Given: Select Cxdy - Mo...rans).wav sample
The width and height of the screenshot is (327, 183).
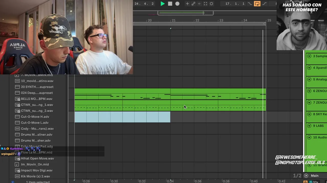Looking at the screenshot, I should click(37, 129).
